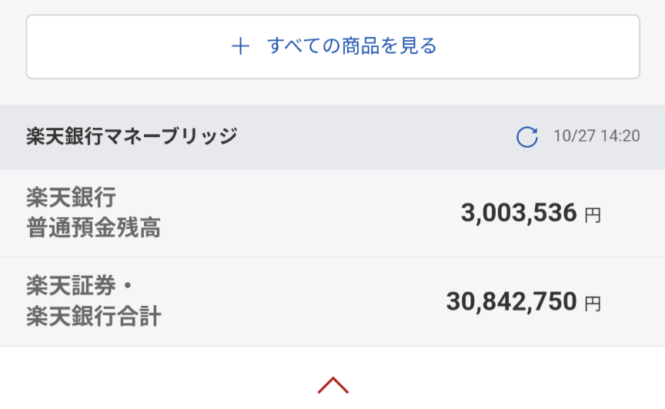
Task: Refresh the マネーブリッジ balance with circular arrow
Action: [527, 137]
